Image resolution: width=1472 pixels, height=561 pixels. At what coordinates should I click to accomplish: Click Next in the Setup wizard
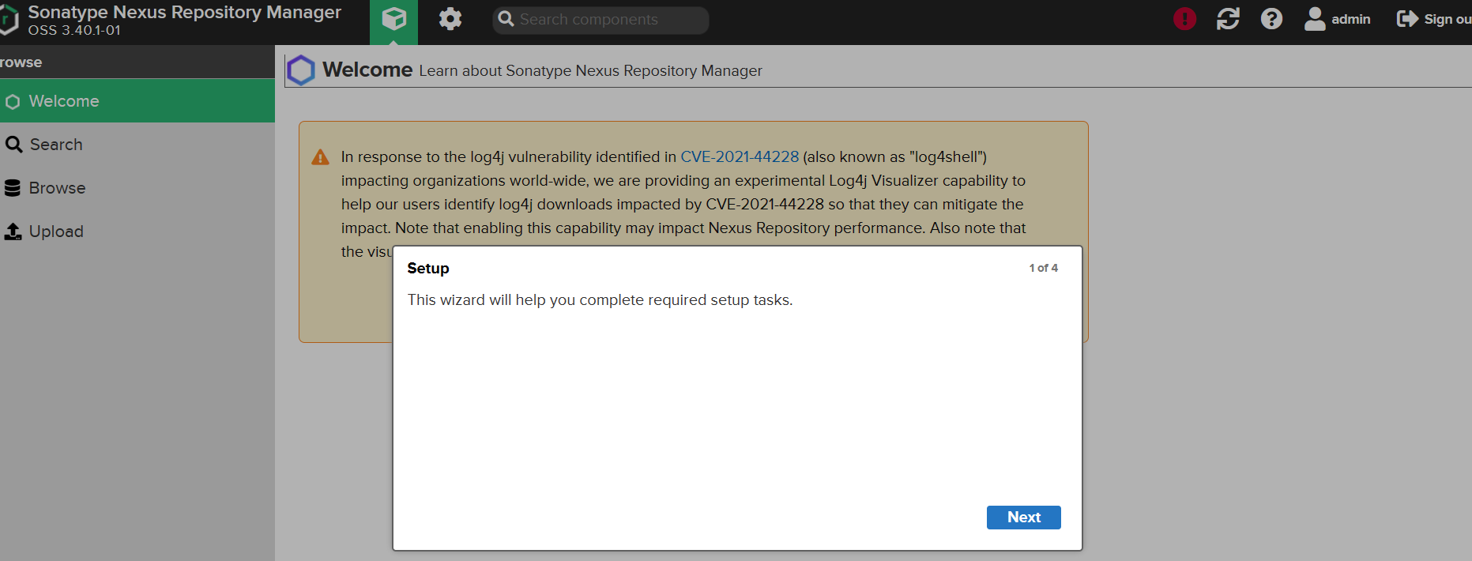1024,518
